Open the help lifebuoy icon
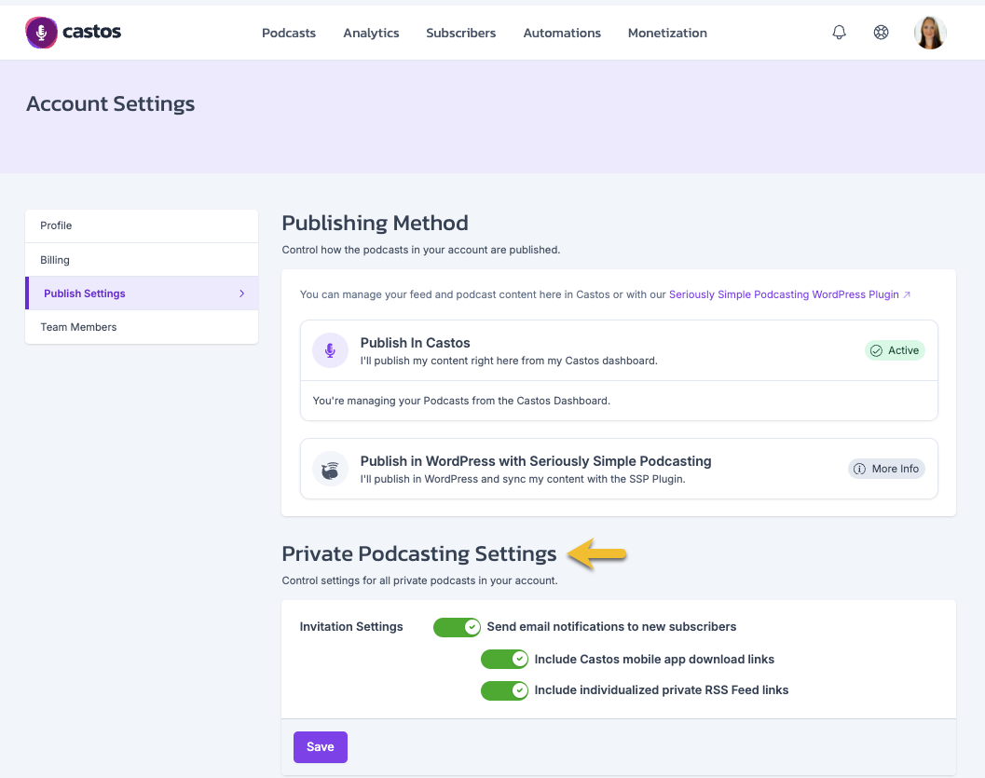Screen dimensions: 985x778 click(881, 32)
